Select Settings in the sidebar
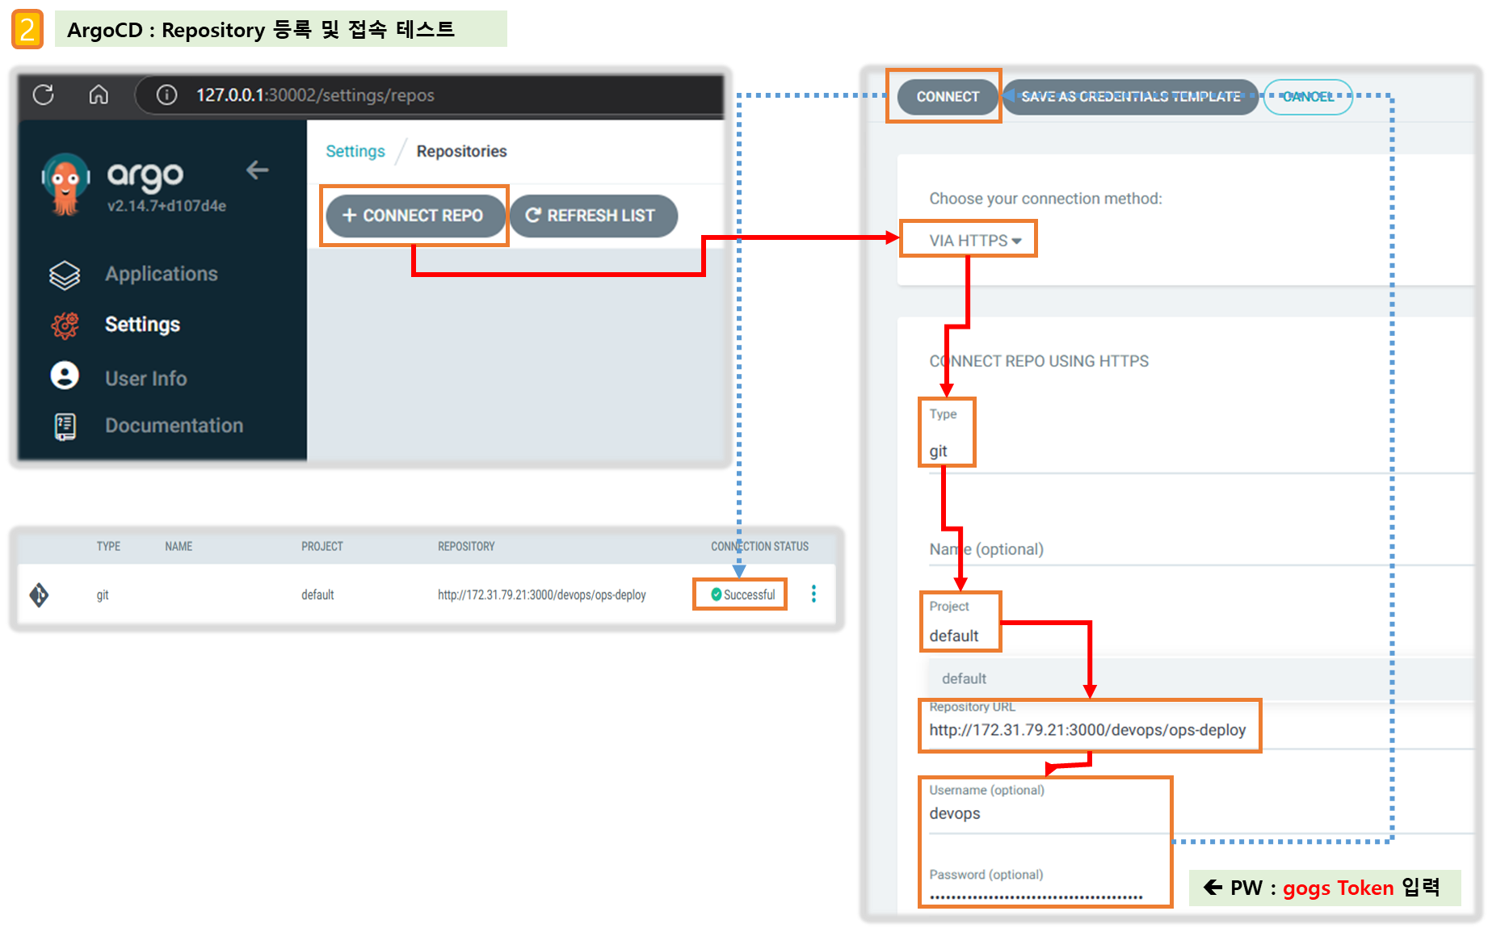Viewport: 1488px width, 928px height. pos(142,325)
